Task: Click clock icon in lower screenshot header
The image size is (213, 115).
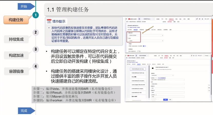Action: 194,56
